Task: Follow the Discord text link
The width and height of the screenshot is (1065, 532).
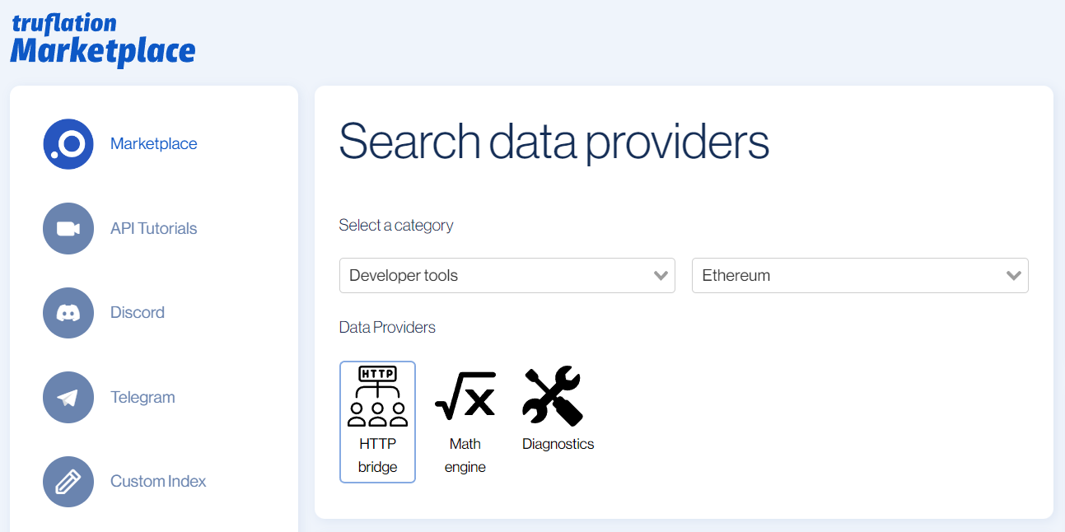Action: coord(138,313)
